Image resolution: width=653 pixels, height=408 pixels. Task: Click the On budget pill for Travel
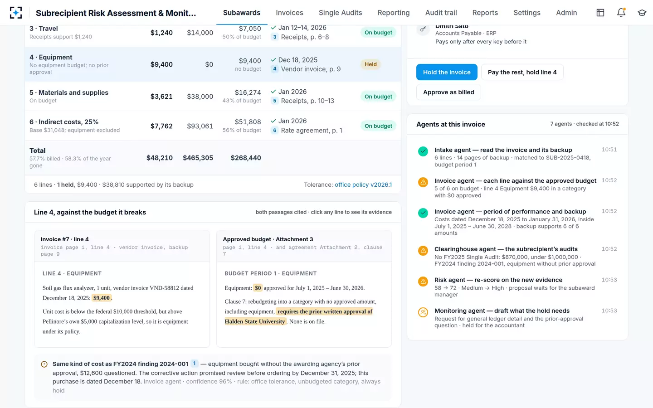click(378, 33)
